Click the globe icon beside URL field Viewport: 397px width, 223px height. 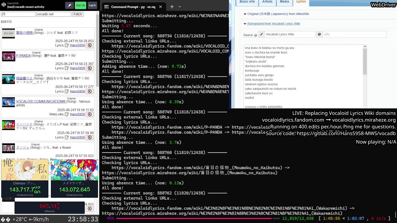point(319,34)
